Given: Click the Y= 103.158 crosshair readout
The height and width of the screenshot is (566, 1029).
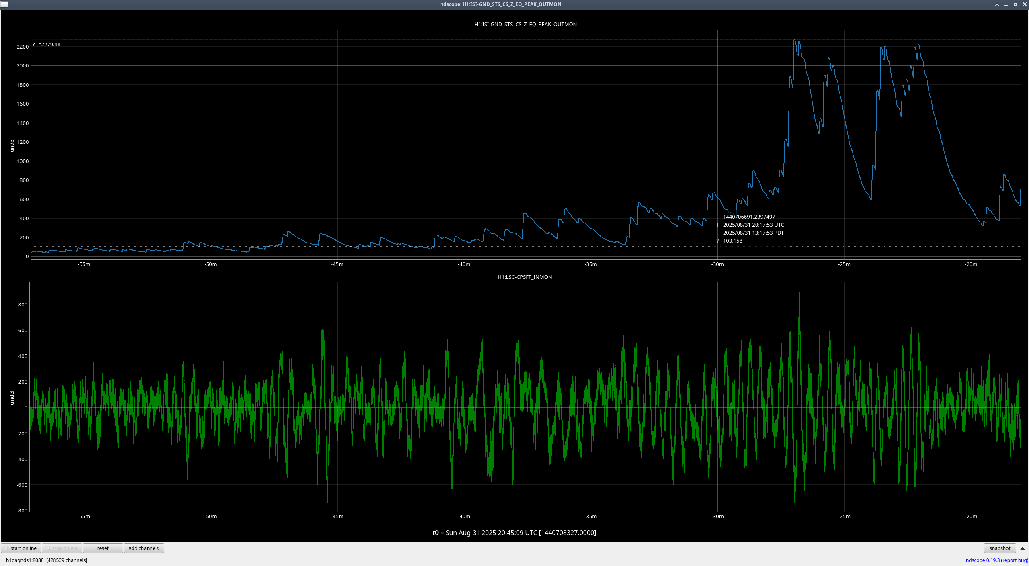Looking at the screenshot, I should coord(729,241).
